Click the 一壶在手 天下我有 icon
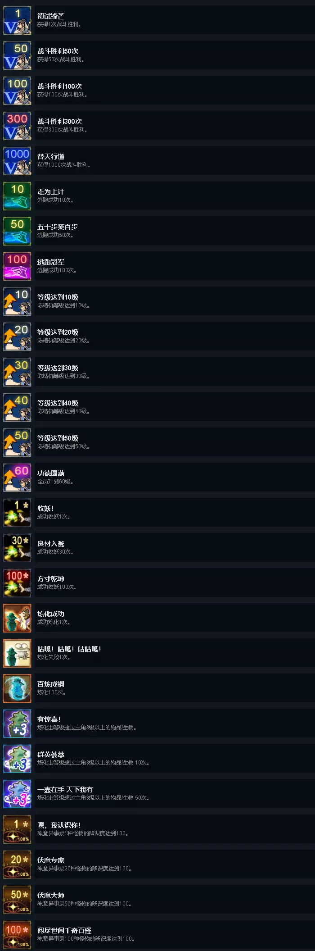The image size is (315, 951). tap(17, 794)
